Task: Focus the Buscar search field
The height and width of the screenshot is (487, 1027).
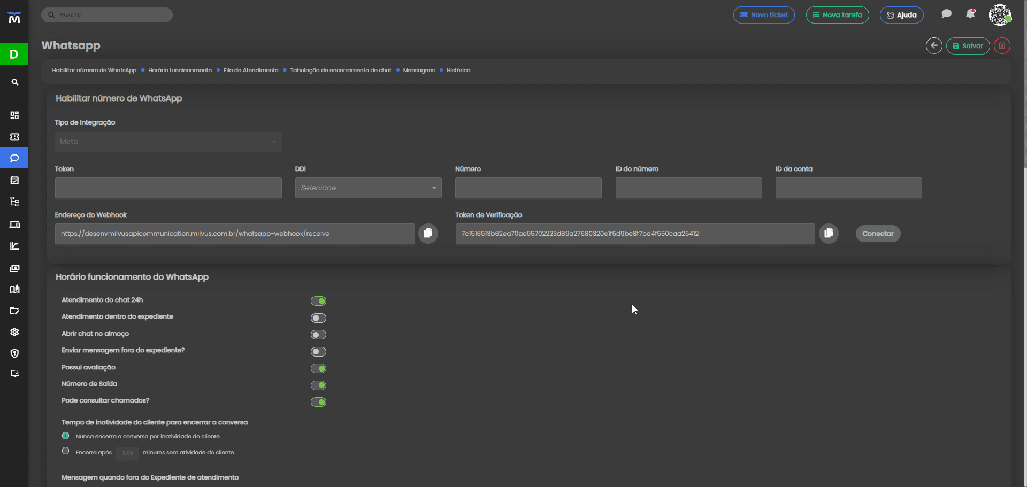Action: click(x=107, y=15)
